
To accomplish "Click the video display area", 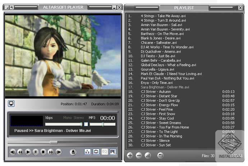I will coord(63,56).
